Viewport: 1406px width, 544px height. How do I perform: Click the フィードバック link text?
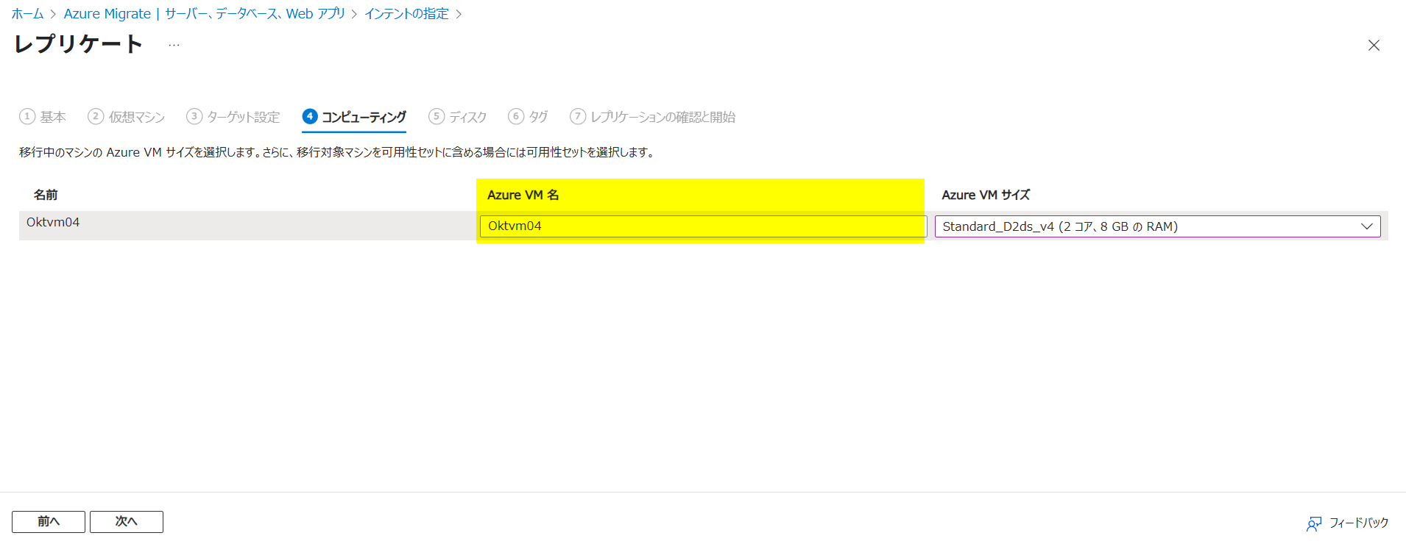pos(1358,523)
